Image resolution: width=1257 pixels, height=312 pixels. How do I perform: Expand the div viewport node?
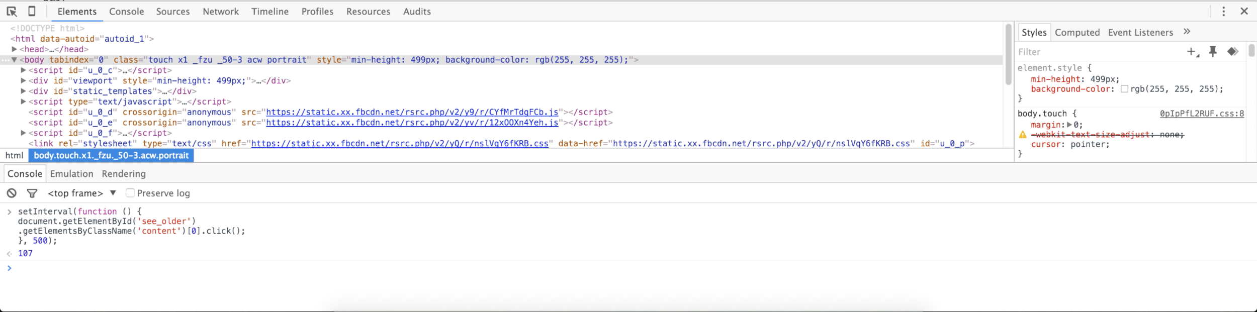(23, 80)
